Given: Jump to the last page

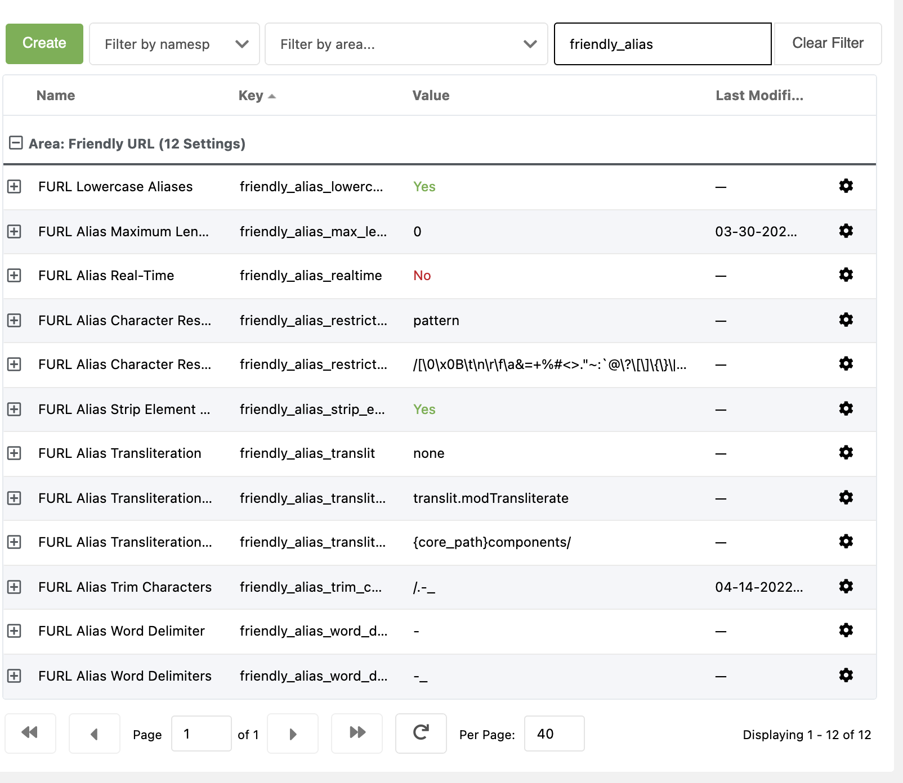Looking at the screenshot, I should click(356, 733).
